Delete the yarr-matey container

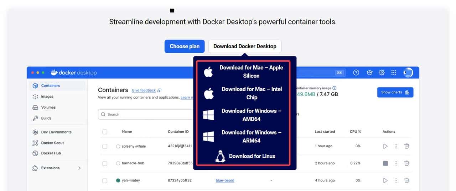tap(406, 180)
